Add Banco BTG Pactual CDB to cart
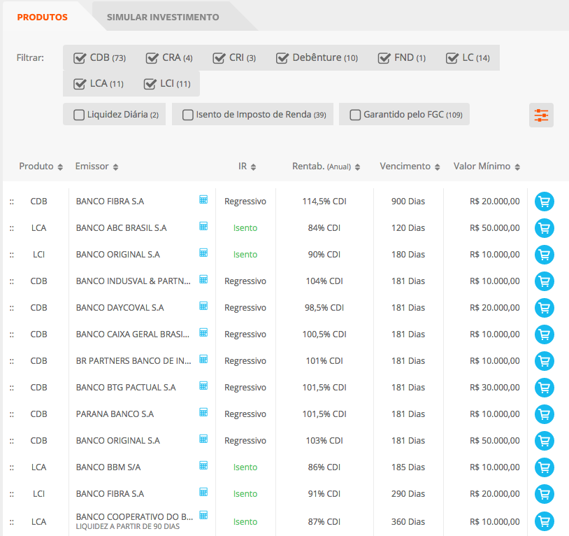Image resolution: width=569 pixels, height=536 pixels. 544,388
